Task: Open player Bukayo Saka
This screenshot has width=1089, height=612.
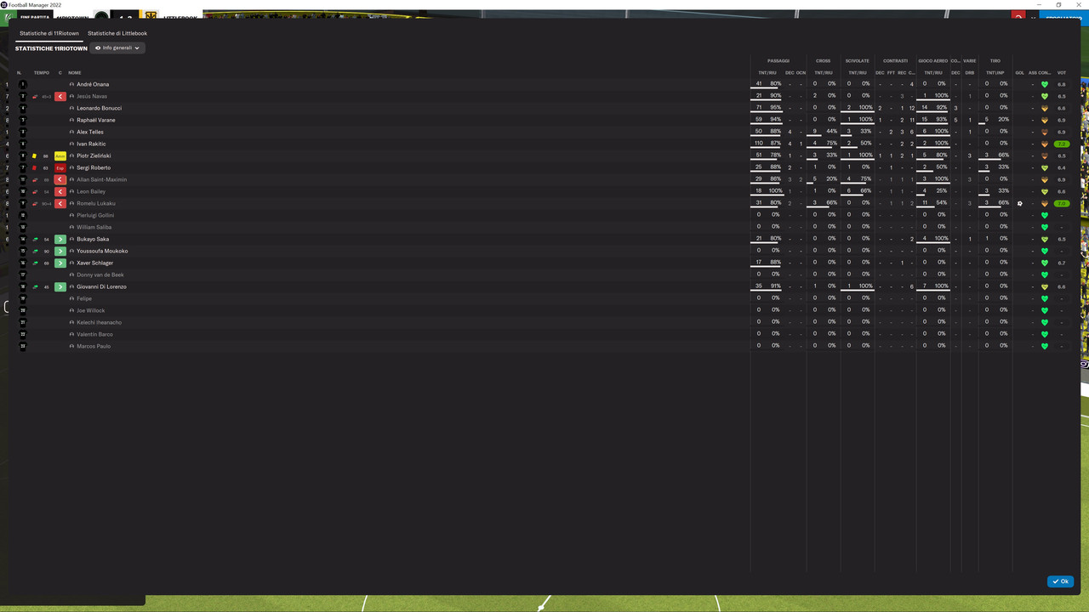Action: click(x=93, y=240)
